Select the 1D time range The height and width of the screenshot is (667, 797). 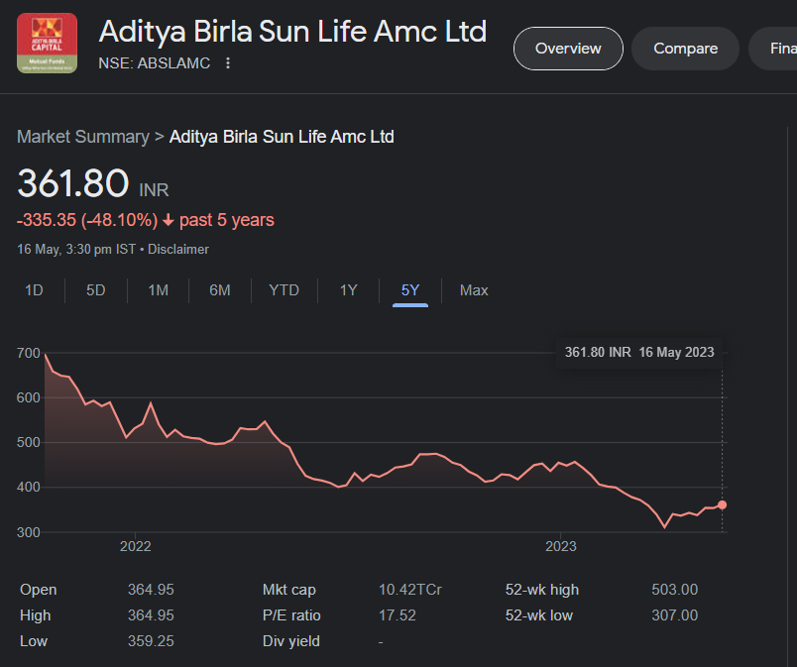[34, 290]
